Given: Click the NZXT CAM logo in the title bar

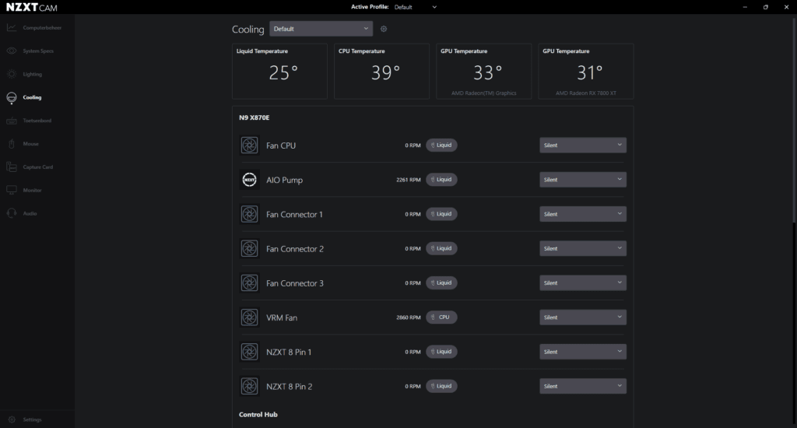Looking at the screenshot, I should pos(31,7).
